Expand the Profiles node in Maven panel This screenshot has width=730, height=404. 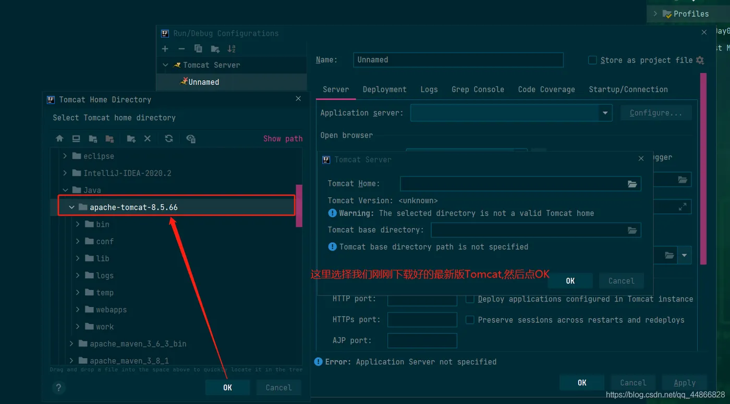click(655, 14)
